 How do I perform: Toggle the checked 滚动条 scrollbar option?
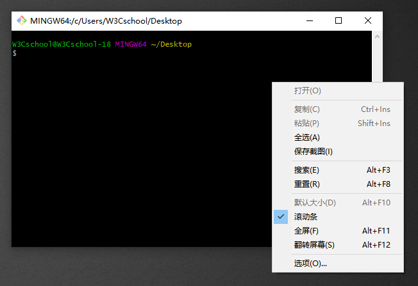[x=306, y=217]
